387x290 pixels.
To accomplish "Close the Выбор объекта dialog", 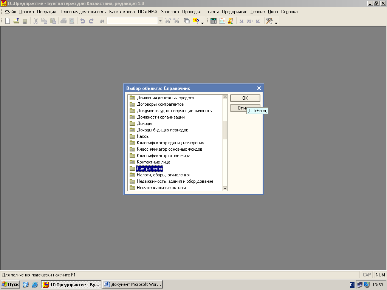I will pos(259,88).
